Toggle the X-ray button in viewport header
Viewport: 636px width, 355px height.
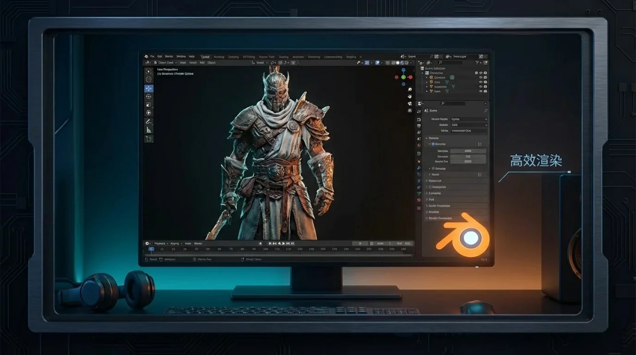coord(388,63)
